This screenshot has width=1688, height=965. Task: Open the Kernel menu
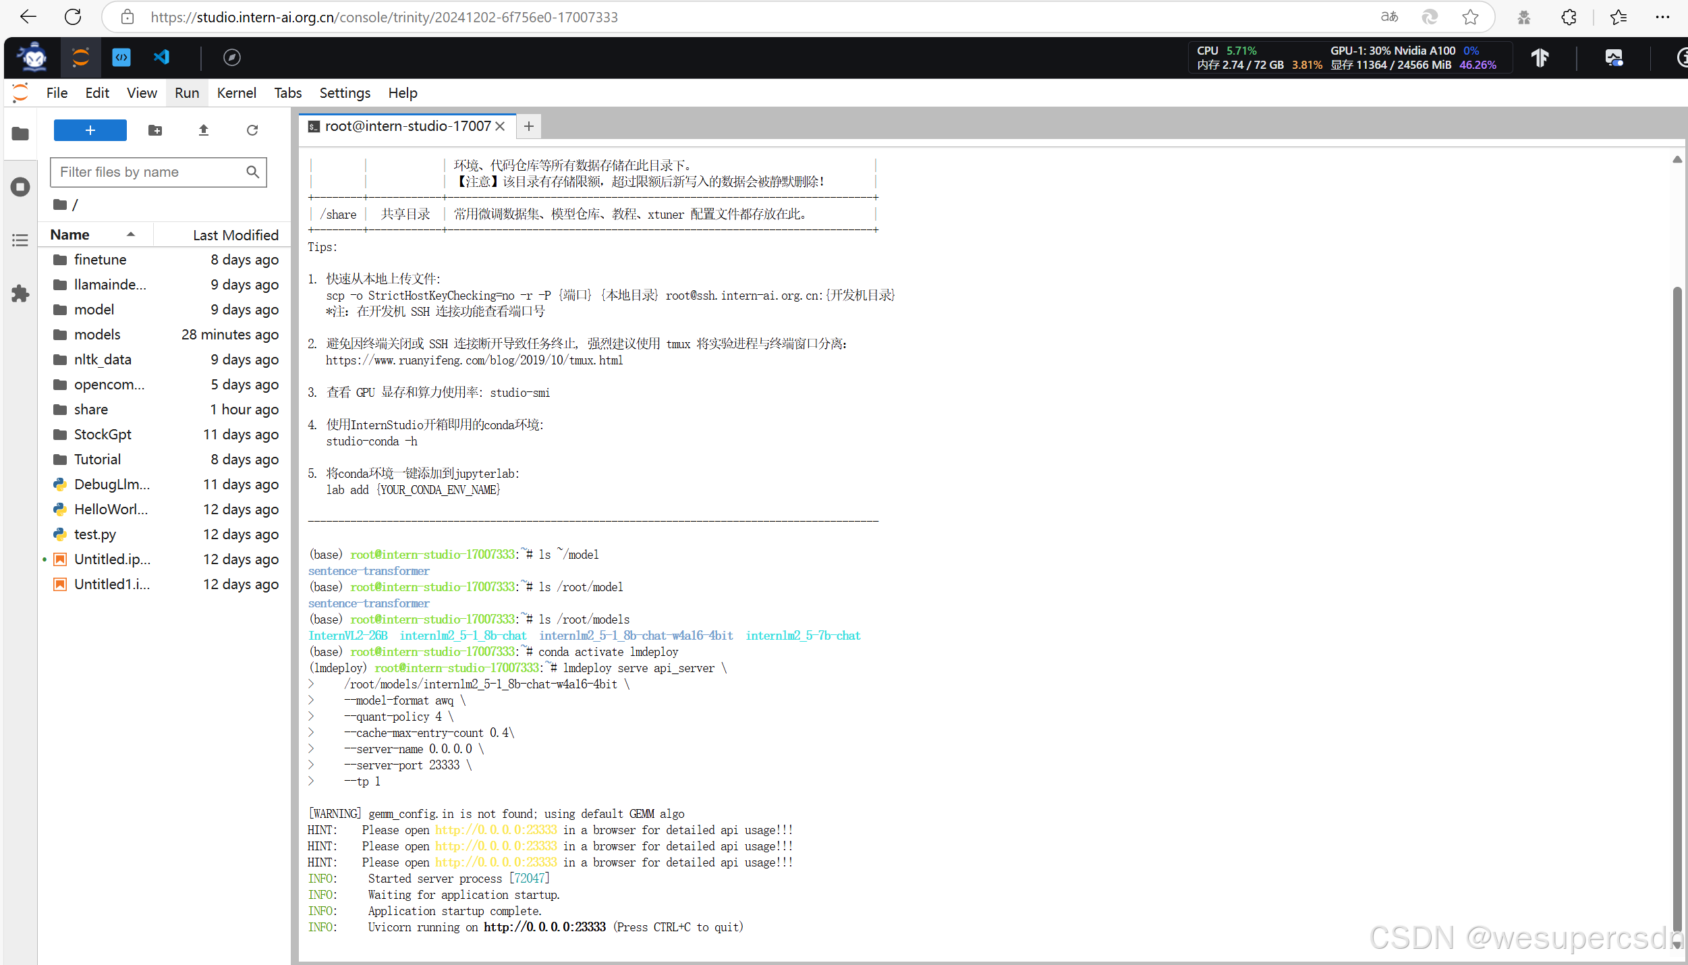pyautogui.click(x=236, y=93)
